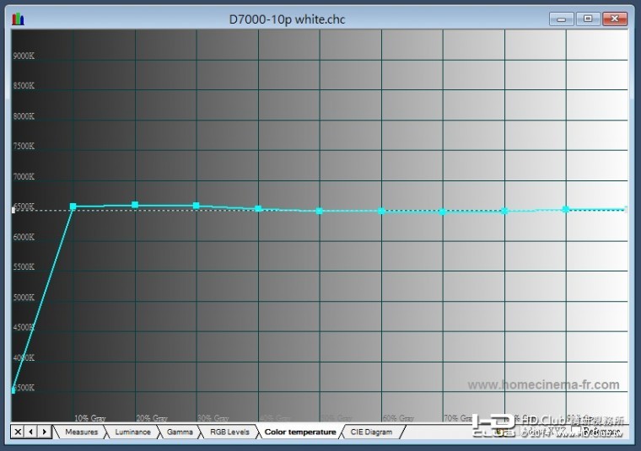Close the D7000-10p white.chc window
641x451 pixels.
tap(617, 18)
